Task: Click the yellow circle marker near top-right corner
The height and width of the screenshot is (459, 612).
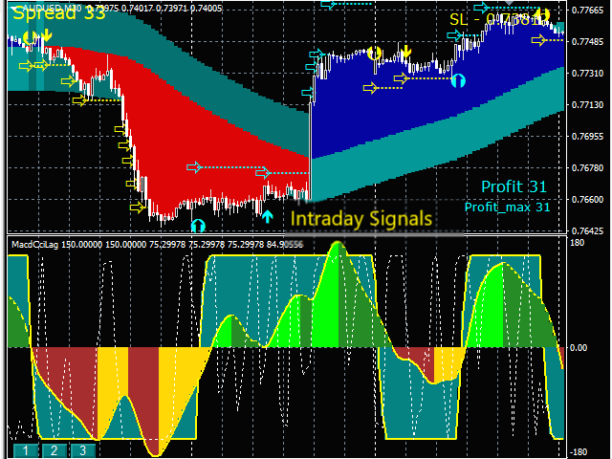Action: coord(542,15)
